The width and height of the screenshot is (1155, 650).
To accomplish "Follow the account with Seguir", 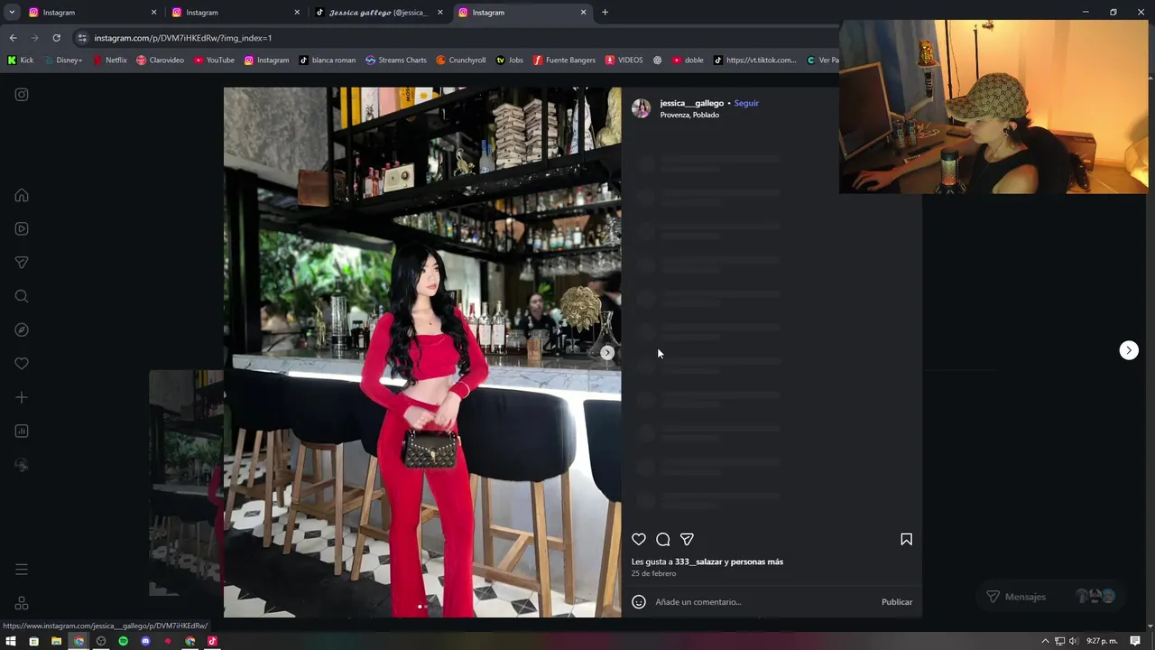I will [746, 103].
